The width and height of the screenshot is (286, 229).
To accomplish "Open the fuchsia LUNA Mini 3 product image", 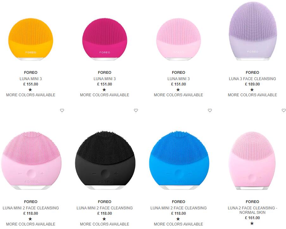I will click(104, 40).
